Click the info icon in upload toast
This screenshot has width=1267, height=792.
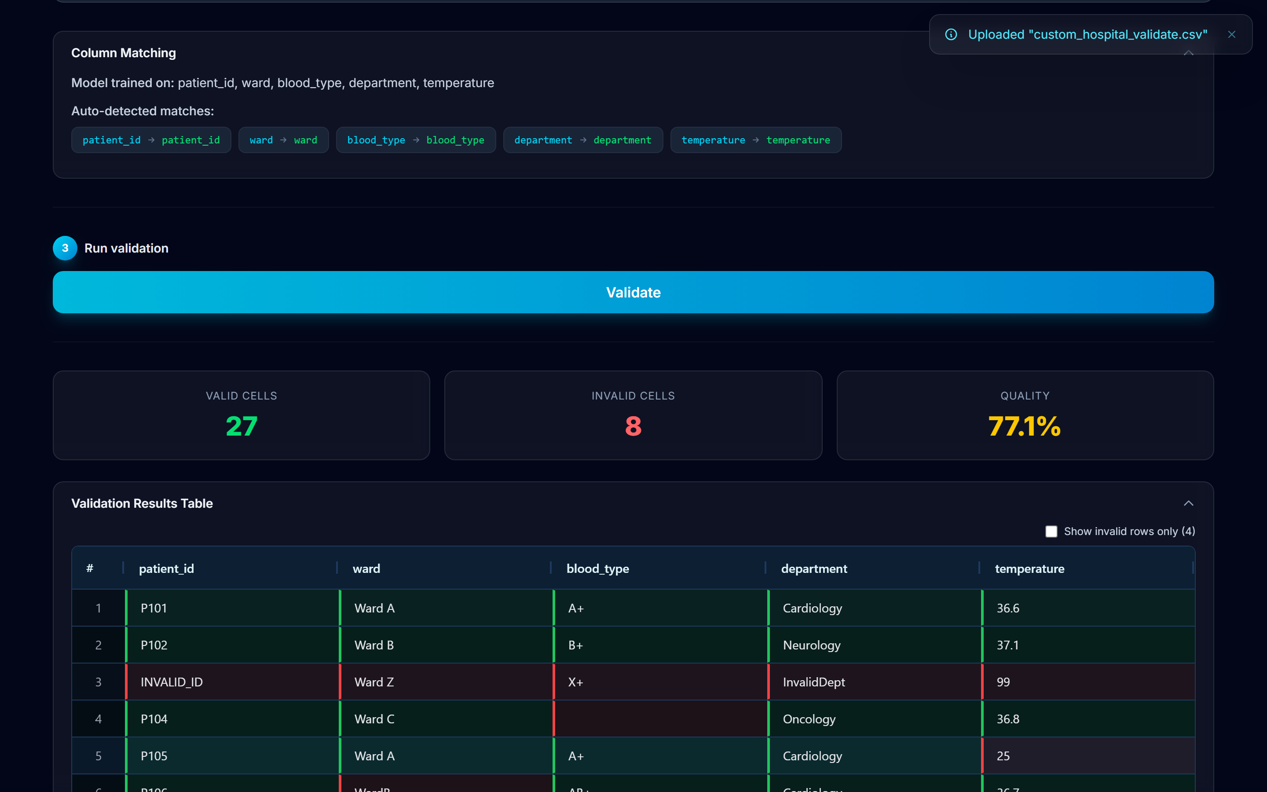coord(951,35)
